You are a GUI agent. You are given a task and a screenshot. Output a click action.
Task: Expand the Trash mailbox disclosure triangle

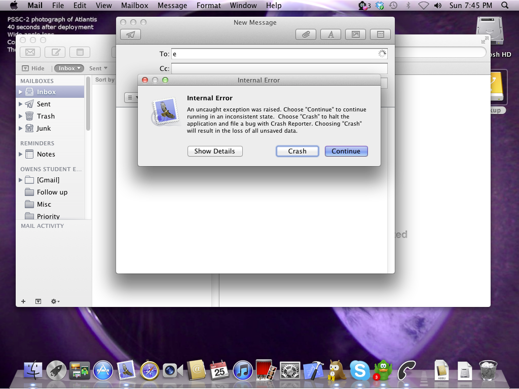pyautogui.click(x=20, y=116)
